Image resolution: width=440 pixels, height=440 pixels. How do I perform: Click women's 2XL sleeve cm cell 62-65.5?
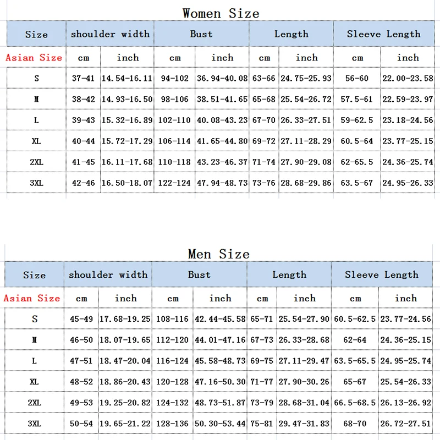[357, 162]
